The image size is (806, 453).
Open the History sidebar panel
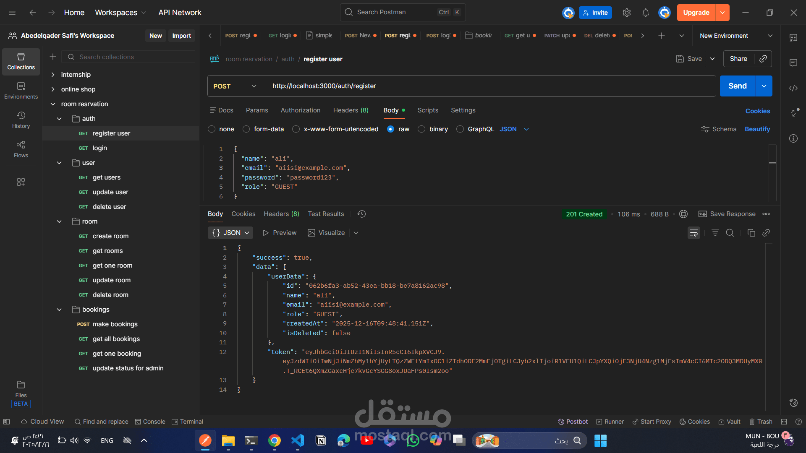click(x=21, y=120)
